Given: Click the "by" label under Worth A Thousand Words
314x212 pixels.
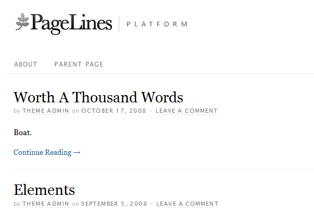Looking at the screenshot, I should pyautogui.click(x=17, y=111).
